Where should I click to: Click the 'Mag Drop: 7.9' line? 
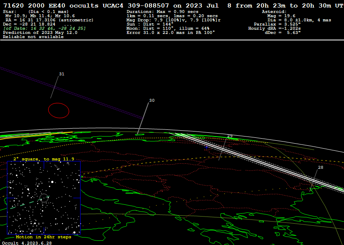tap(173, 20)
